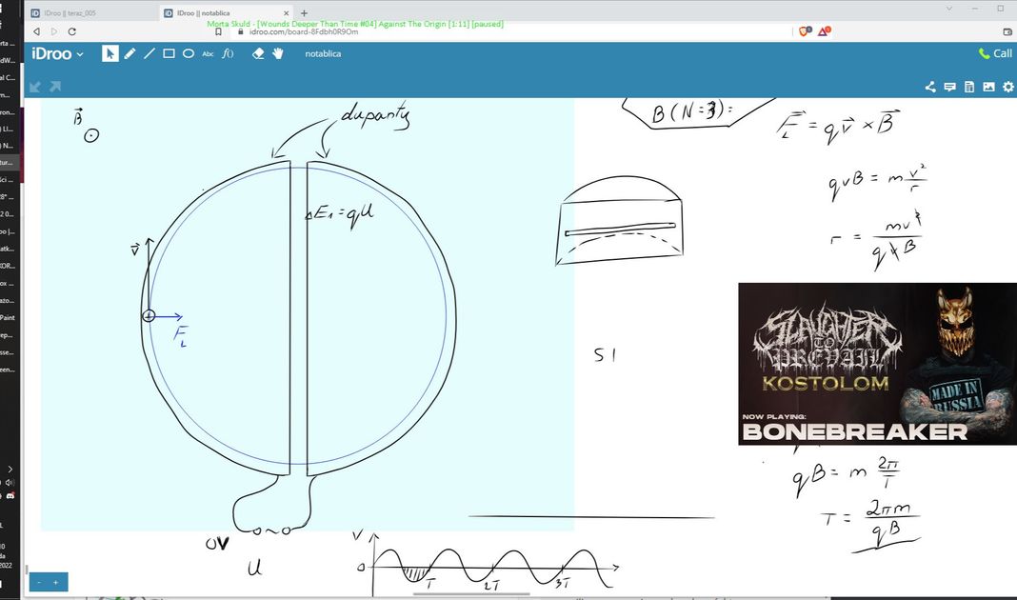The image size is (1017, 600).
Task: Open iDroo settings gear
Action: (x=1007, y=87)
